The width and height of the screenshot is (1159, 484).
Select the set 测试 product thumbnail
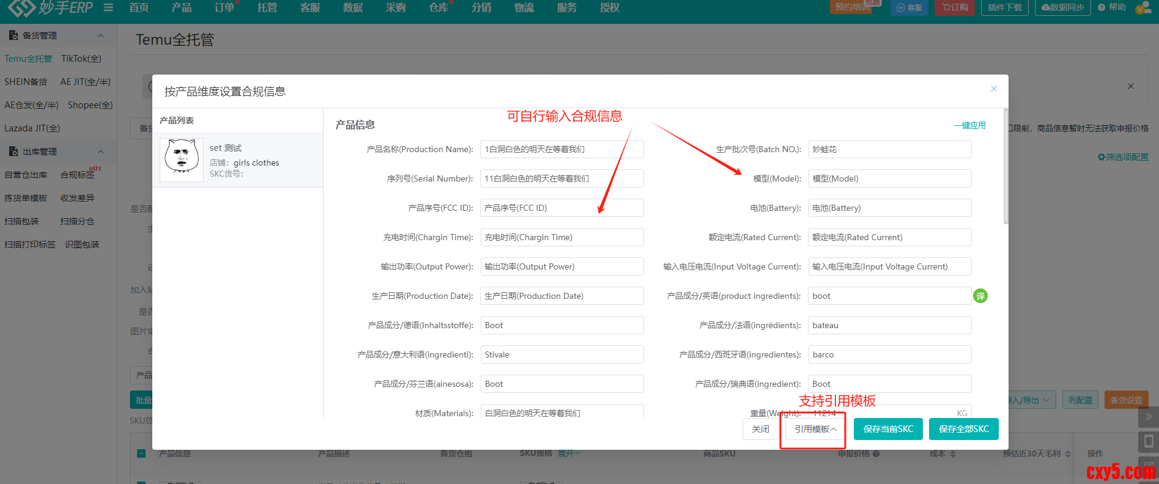pos(182,159)
